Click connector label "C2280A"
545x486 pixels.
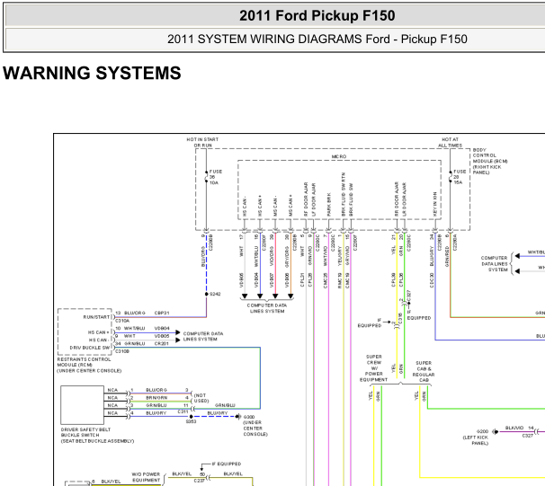coord(455,243)
